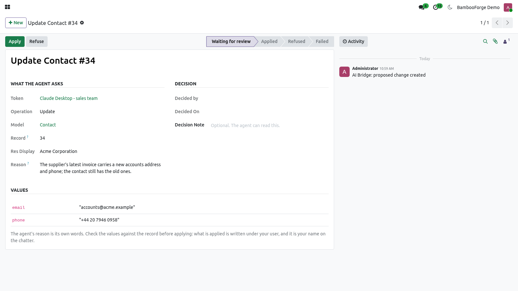Image resolution: width=518 pixels, height=291 pixels.
Task: Click the phone key in Values
Action: click(18, 220)
